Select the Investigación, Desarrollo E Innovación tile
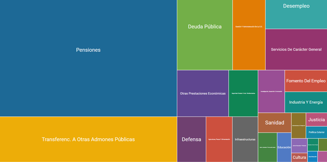This screenshot has width=327, height=162. click(x=271, y=91)
